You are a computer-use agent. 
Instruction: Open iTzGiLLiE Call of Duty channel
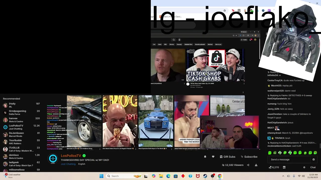point(21,149)
